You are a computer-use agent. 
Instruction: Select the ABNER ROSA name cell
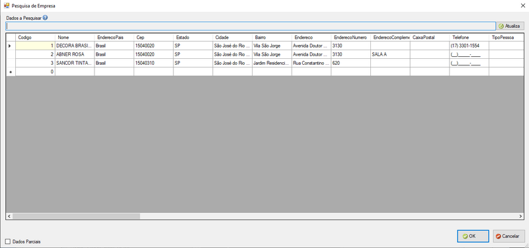75,54
